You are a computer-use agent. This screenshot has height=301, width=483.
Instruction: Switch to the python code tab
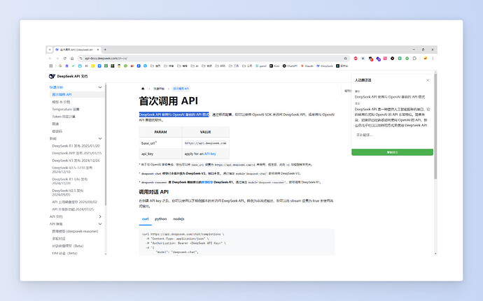coord(161,219)
